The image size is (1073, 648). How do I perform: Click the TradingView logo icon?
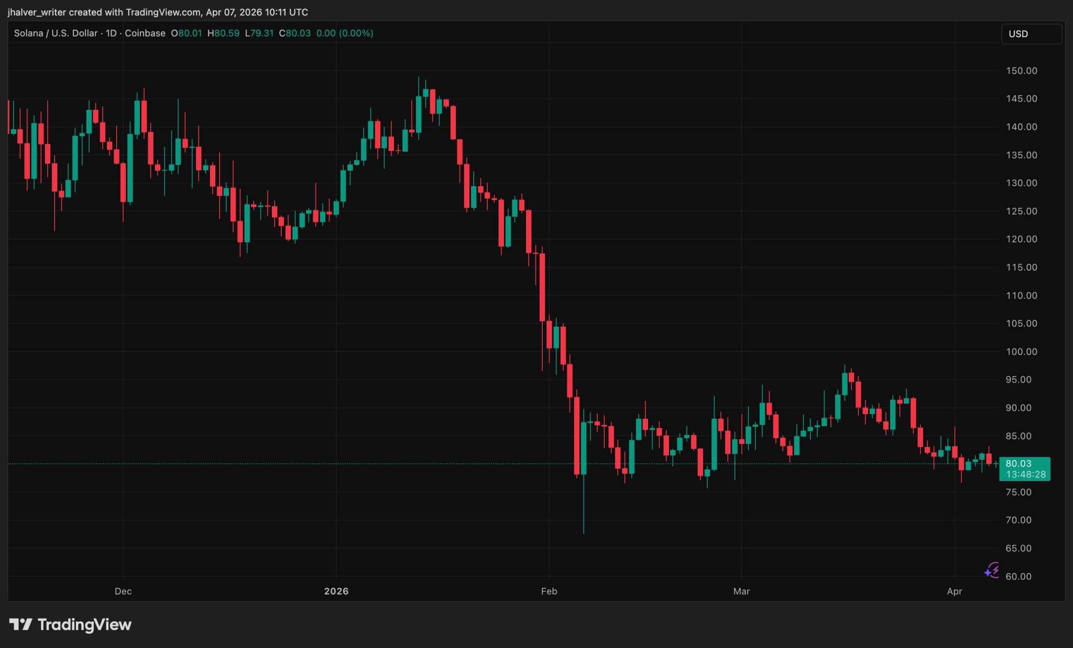point(21,624)
